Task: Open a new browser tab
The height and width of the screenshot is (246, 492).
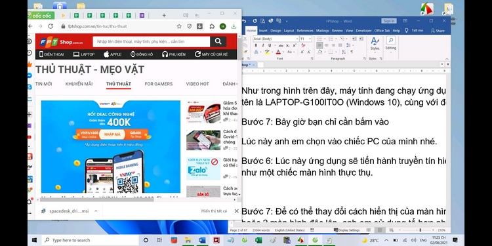Action: tap(164, 15)
